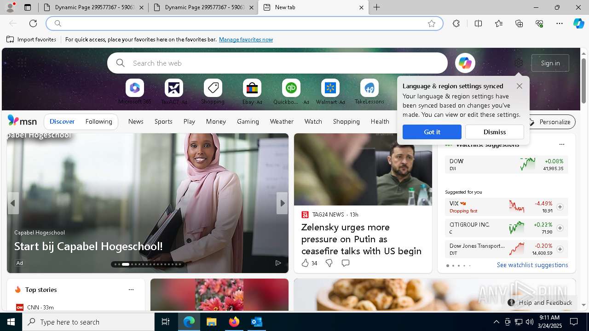Open Outlook from the taskbar
The width and height of the screenshot is (589, 331).
click(x=256, y=322)
